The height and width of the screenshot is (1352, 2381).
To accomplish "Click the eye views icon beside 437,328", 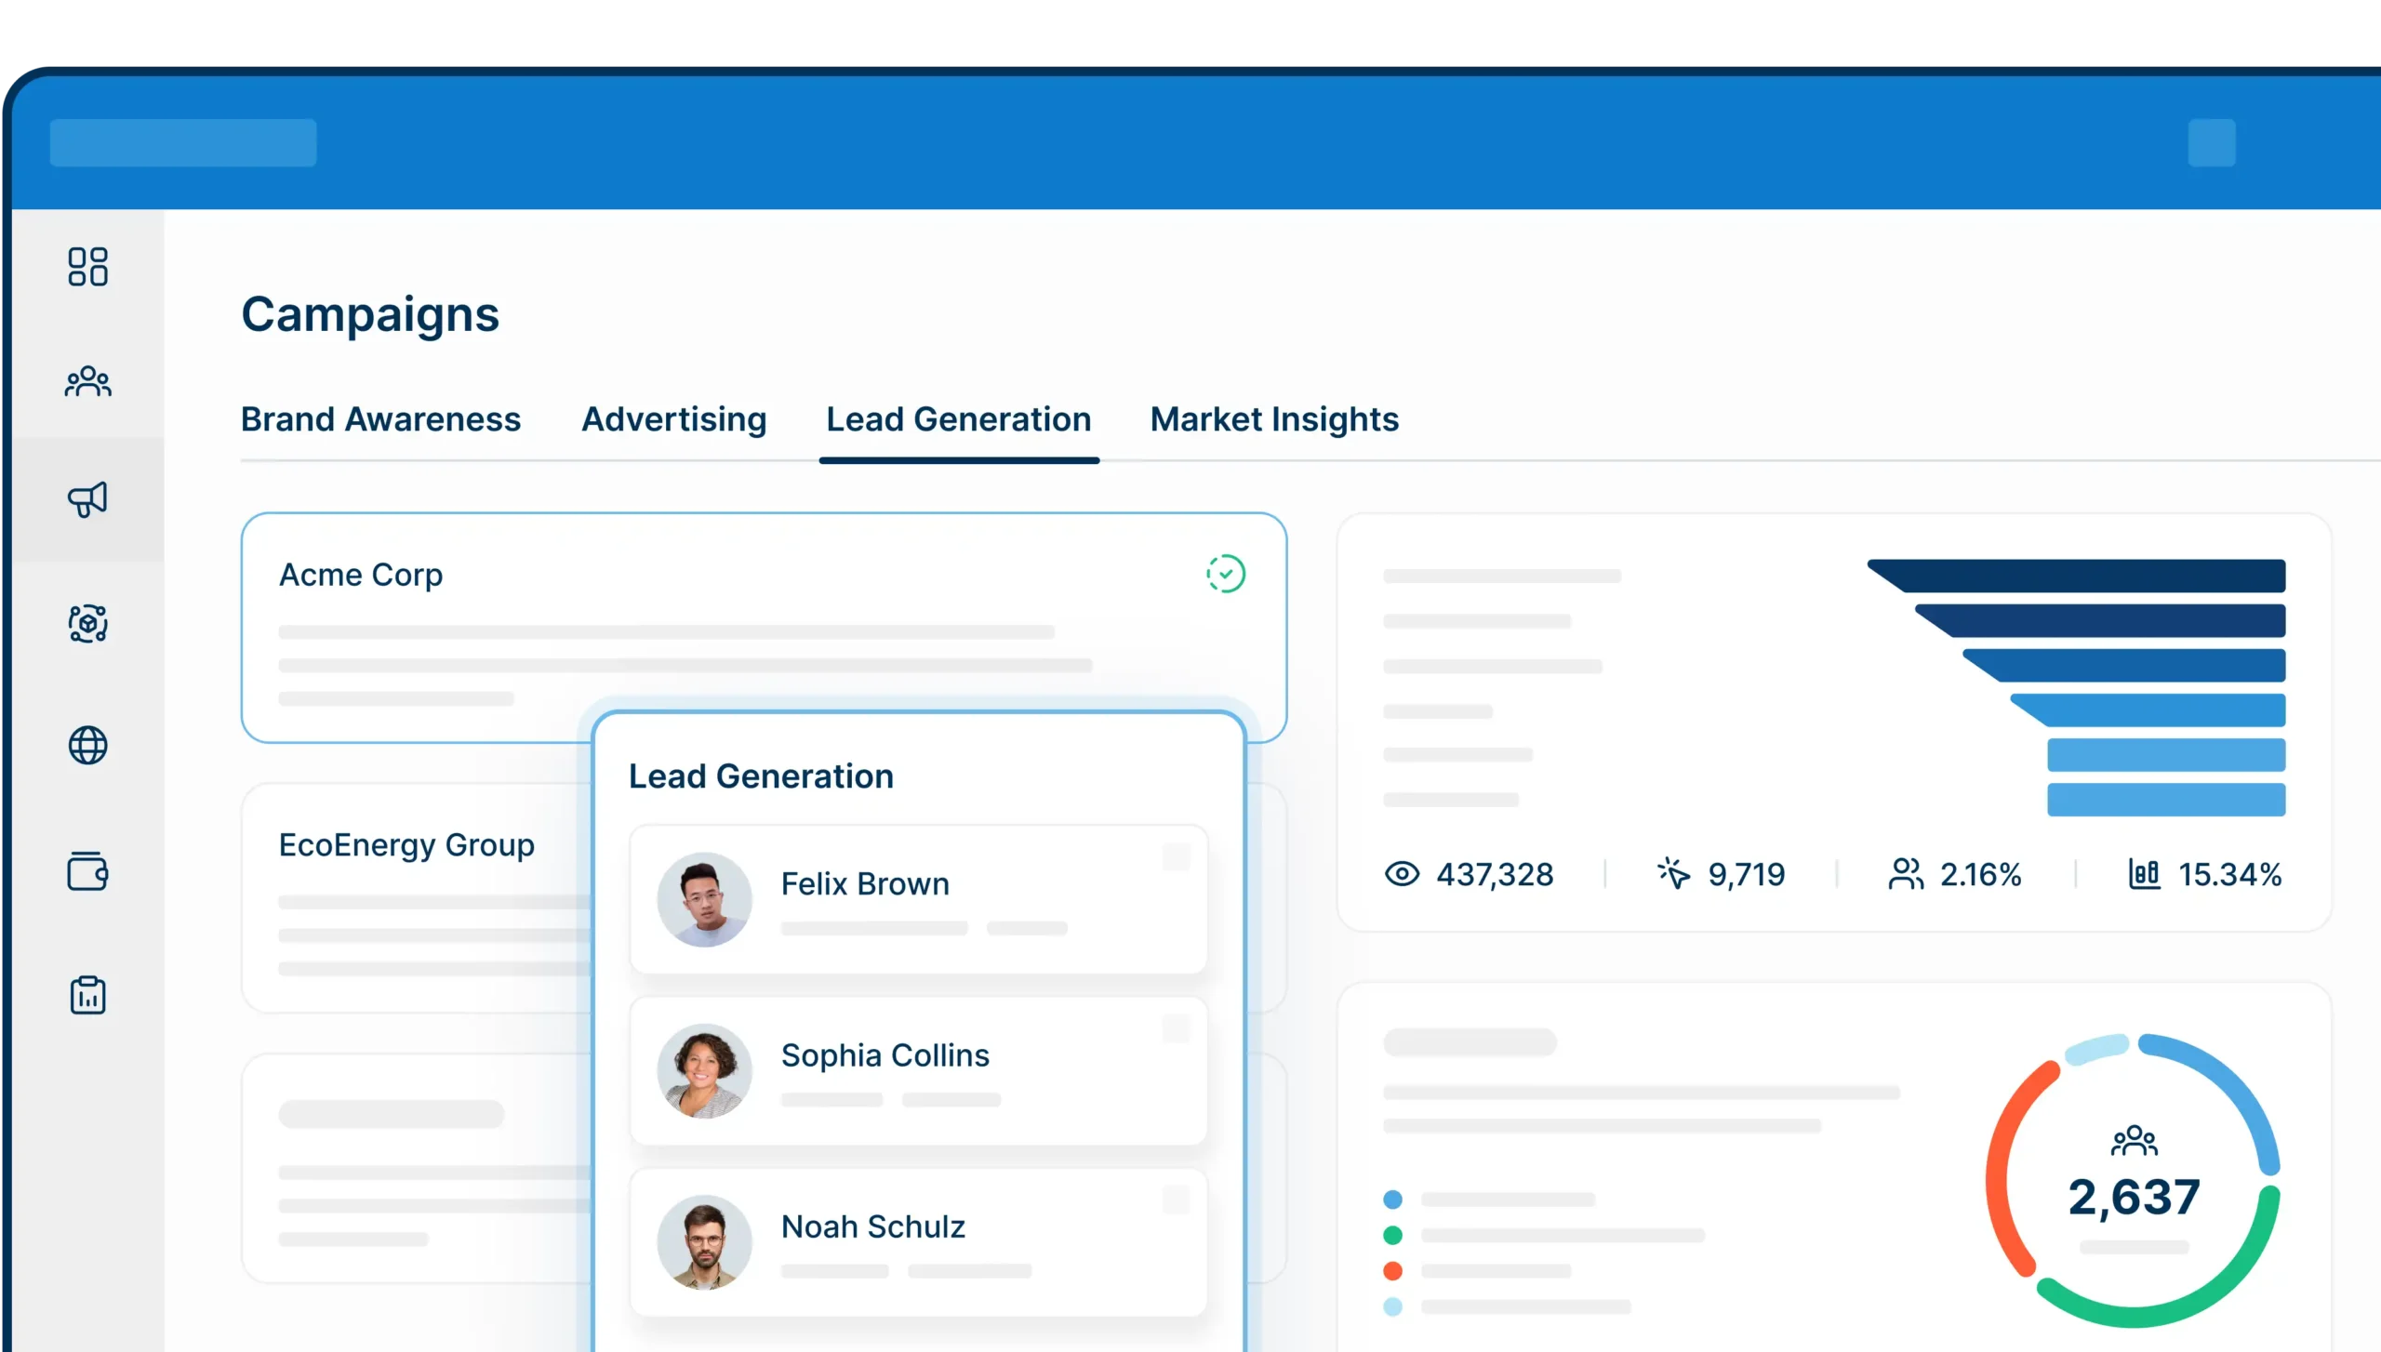I will pyautogui.click(x=1402, y=874).
